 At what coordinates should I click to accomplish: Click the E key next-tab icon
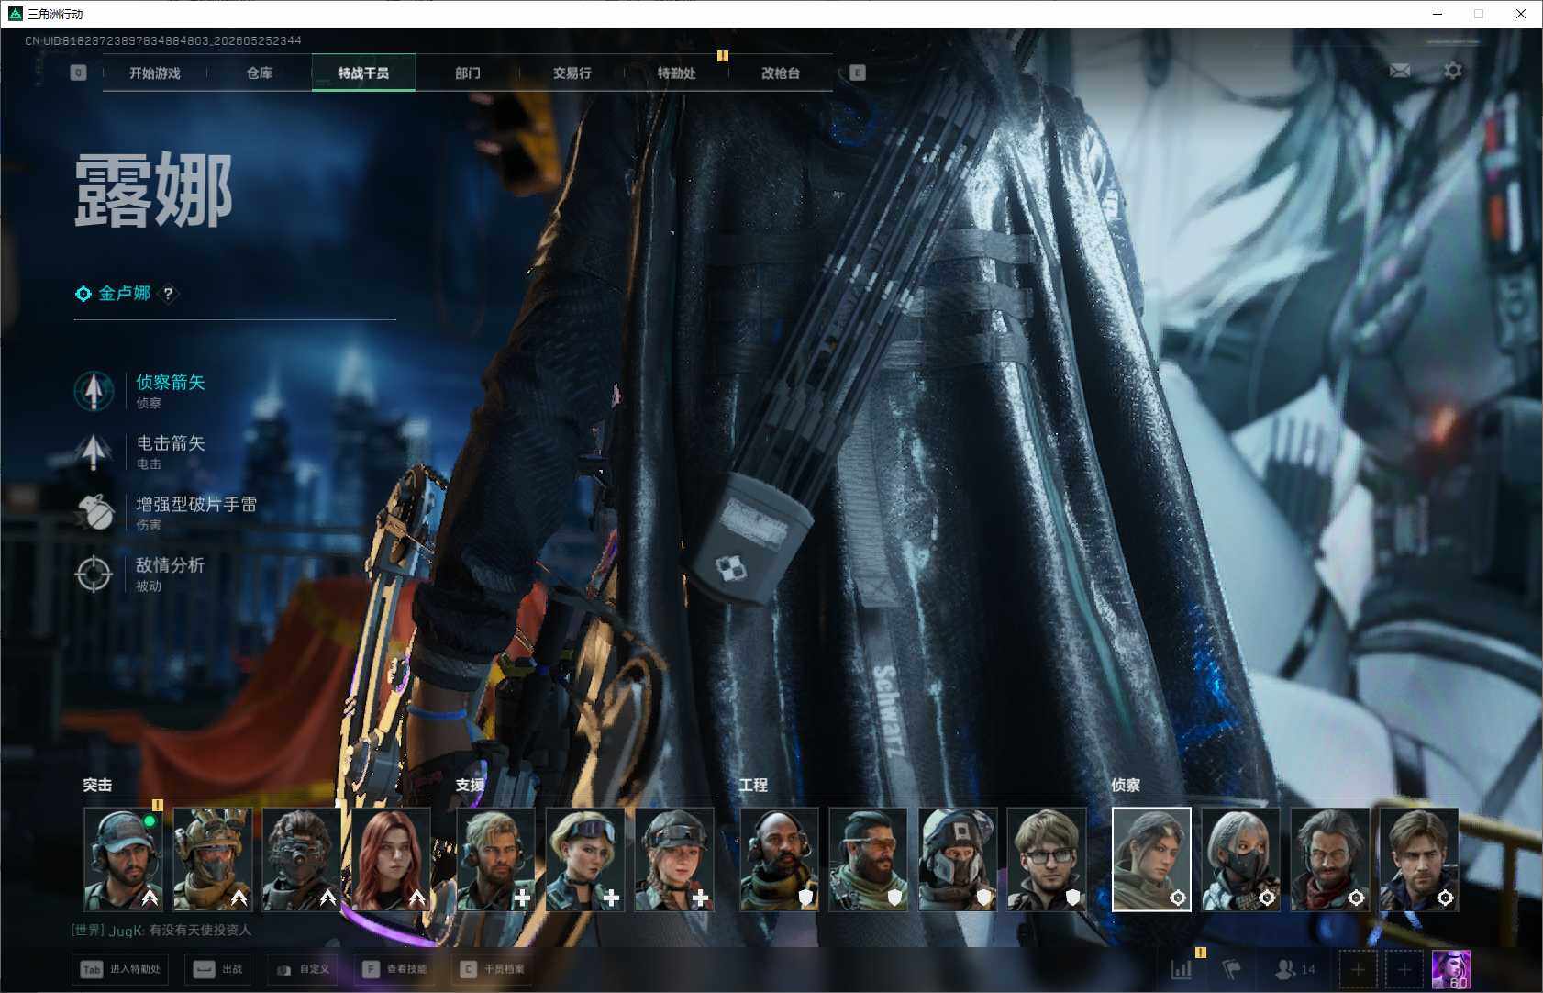click(858, 73)
